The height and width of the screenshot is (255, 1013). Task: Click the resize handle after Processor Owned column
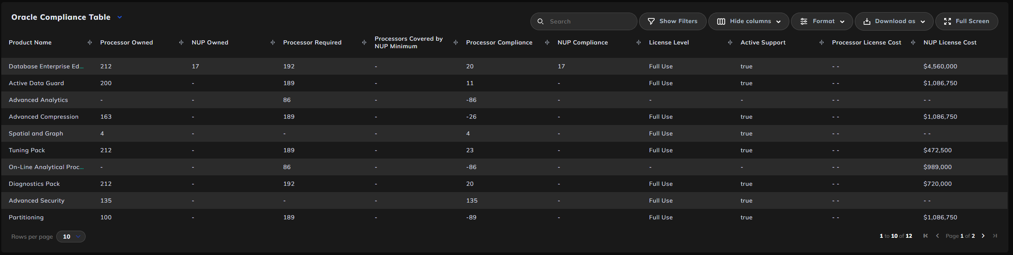click(x=181, y=42)
